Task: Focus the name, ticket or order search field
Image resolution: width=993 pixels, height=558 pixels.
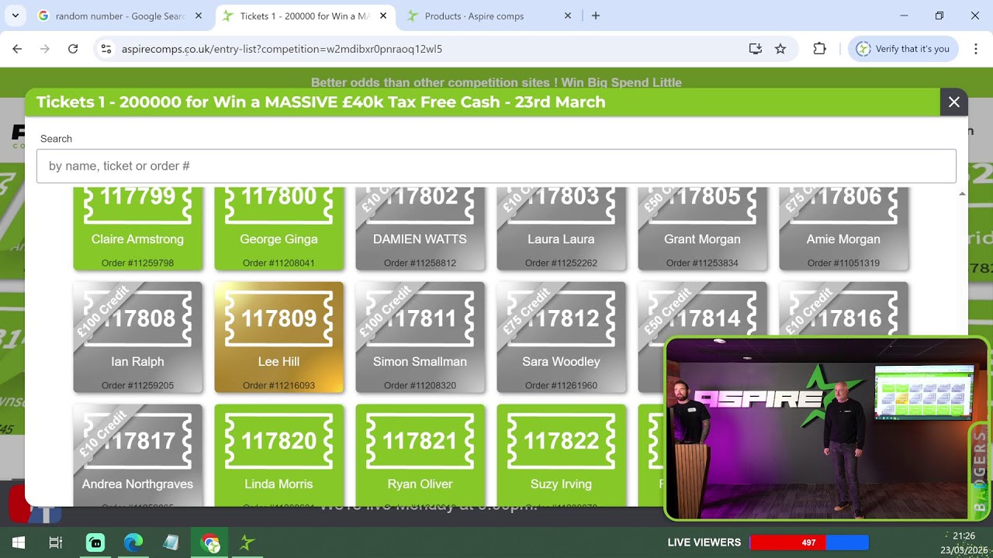Action: point(496,166)
